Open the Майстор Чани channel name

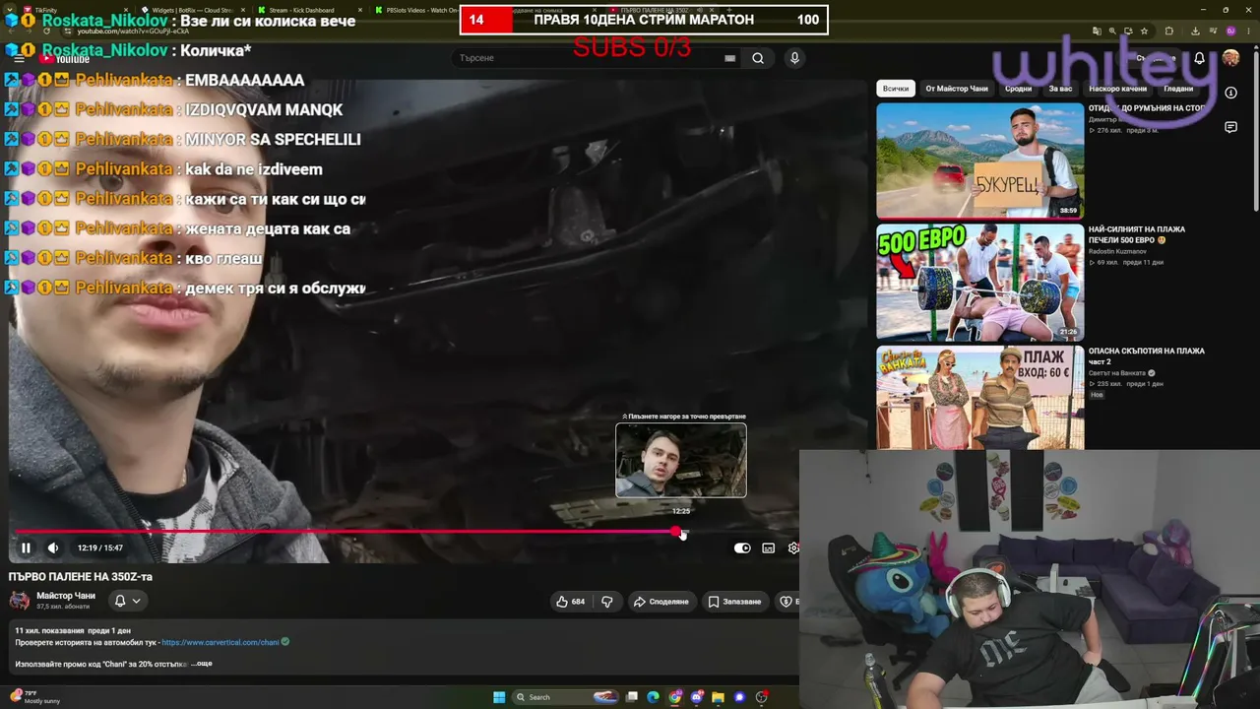(66, 596)
